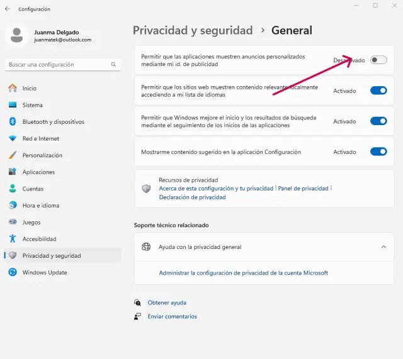Click the Windows Update icon
403x359 pixels.
[x=13, y=272]
